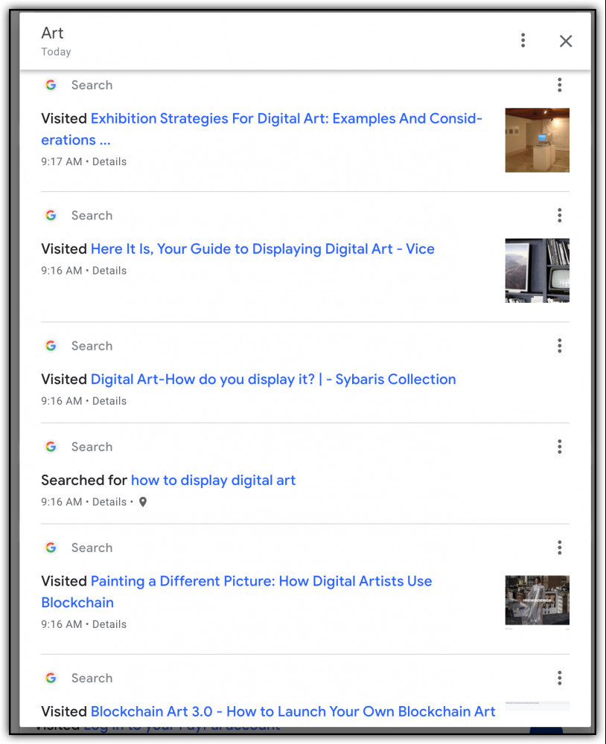View Details for Painting a Different Picture entry

pyautogui.click(x=109, y=624)
